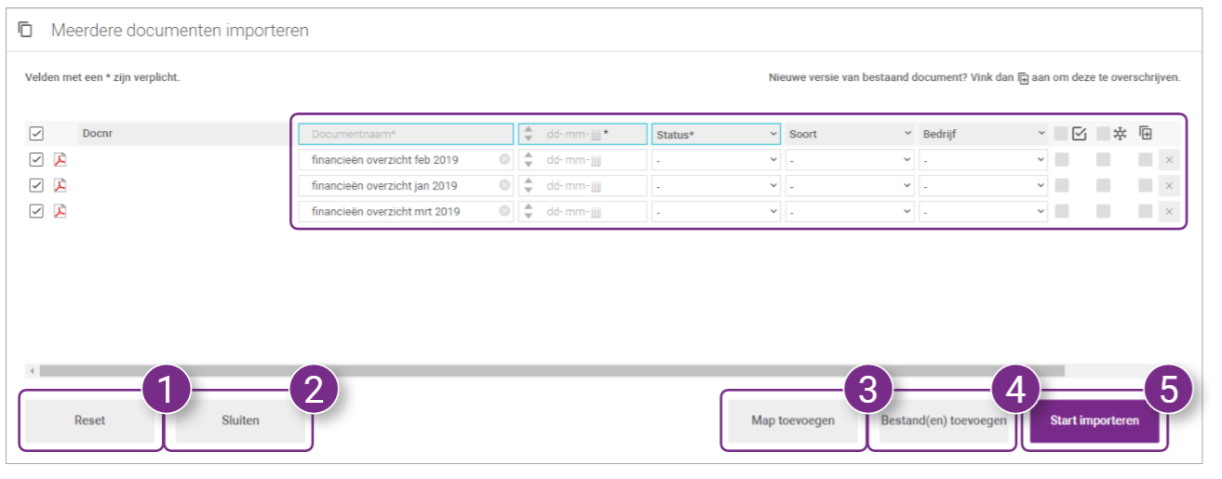Remove the mrt 2019 row with X
Image resolution: width=1222 pixels, height=479 pixels.
(x=1170, y=212)
